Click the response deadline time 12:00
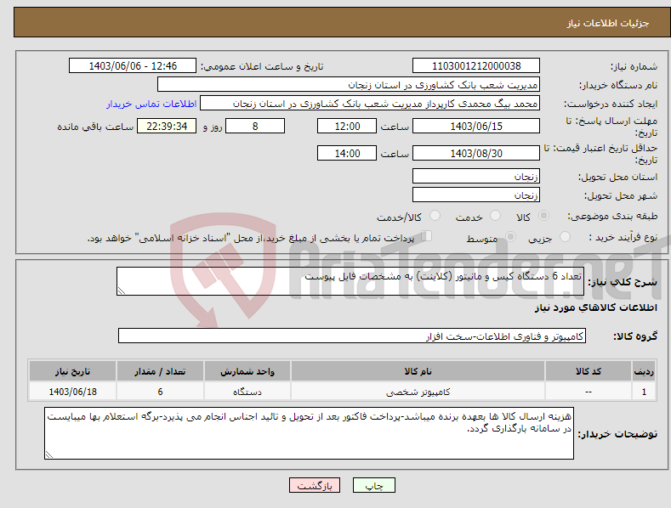The image size is (671, 508). (347, 126)
